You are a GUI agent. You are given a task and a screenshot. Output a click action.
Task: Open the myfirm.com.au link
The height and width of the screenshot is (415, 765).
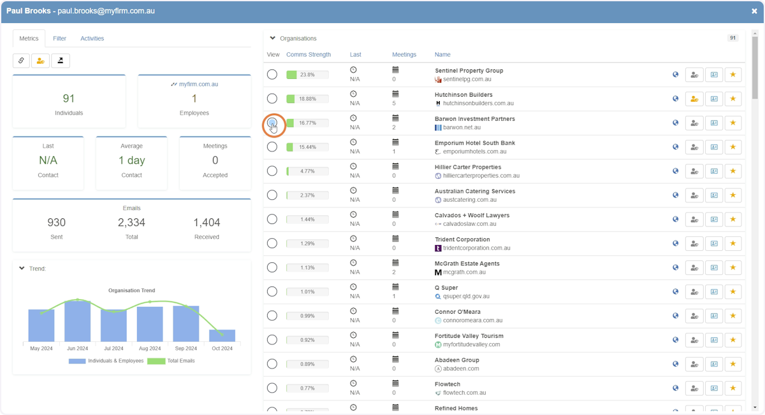coord(198,84)
